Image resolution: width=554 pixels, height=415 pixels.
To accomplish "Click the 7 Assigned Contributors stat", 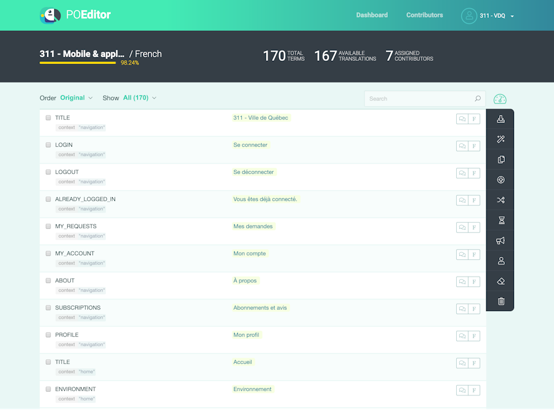I will [x=409, y=56].
